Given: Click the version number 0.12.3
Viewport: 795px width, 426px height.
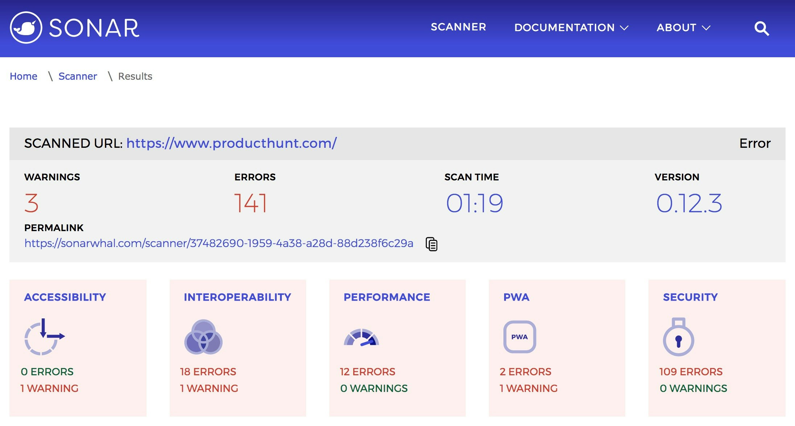Looking at the screenshot, I should [689, 203].
